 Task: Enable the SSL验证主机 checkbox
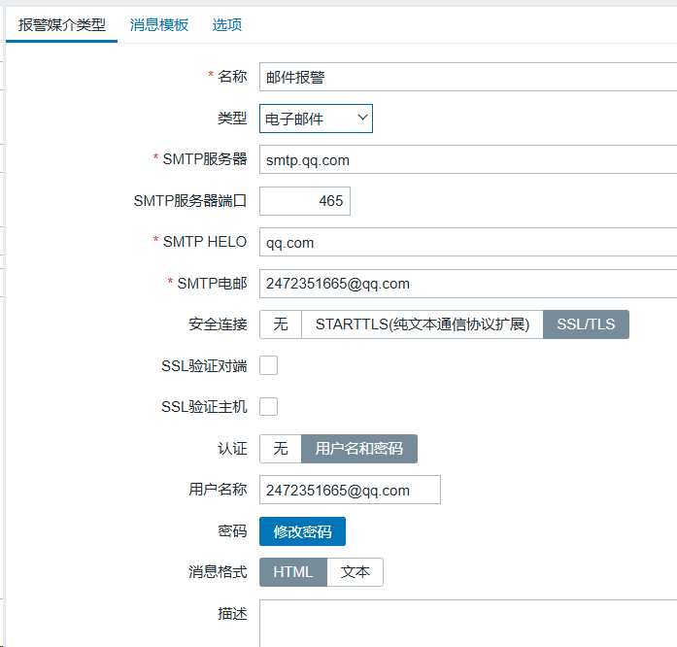tap(269, 406)
